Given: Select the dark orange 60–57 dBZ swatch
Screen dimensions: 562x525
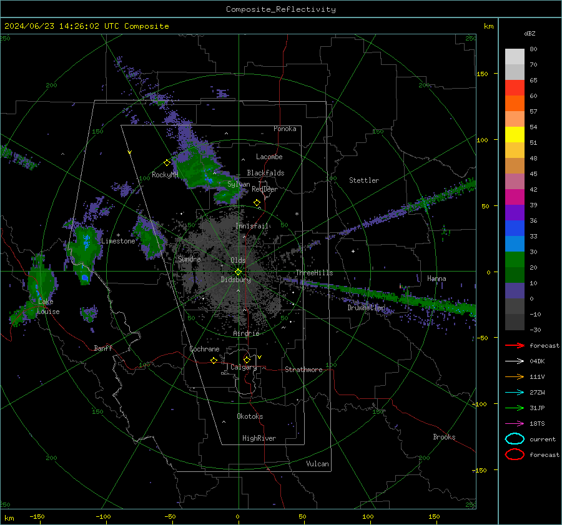Looking at the screenshot, I should click(x=515, y=104).
